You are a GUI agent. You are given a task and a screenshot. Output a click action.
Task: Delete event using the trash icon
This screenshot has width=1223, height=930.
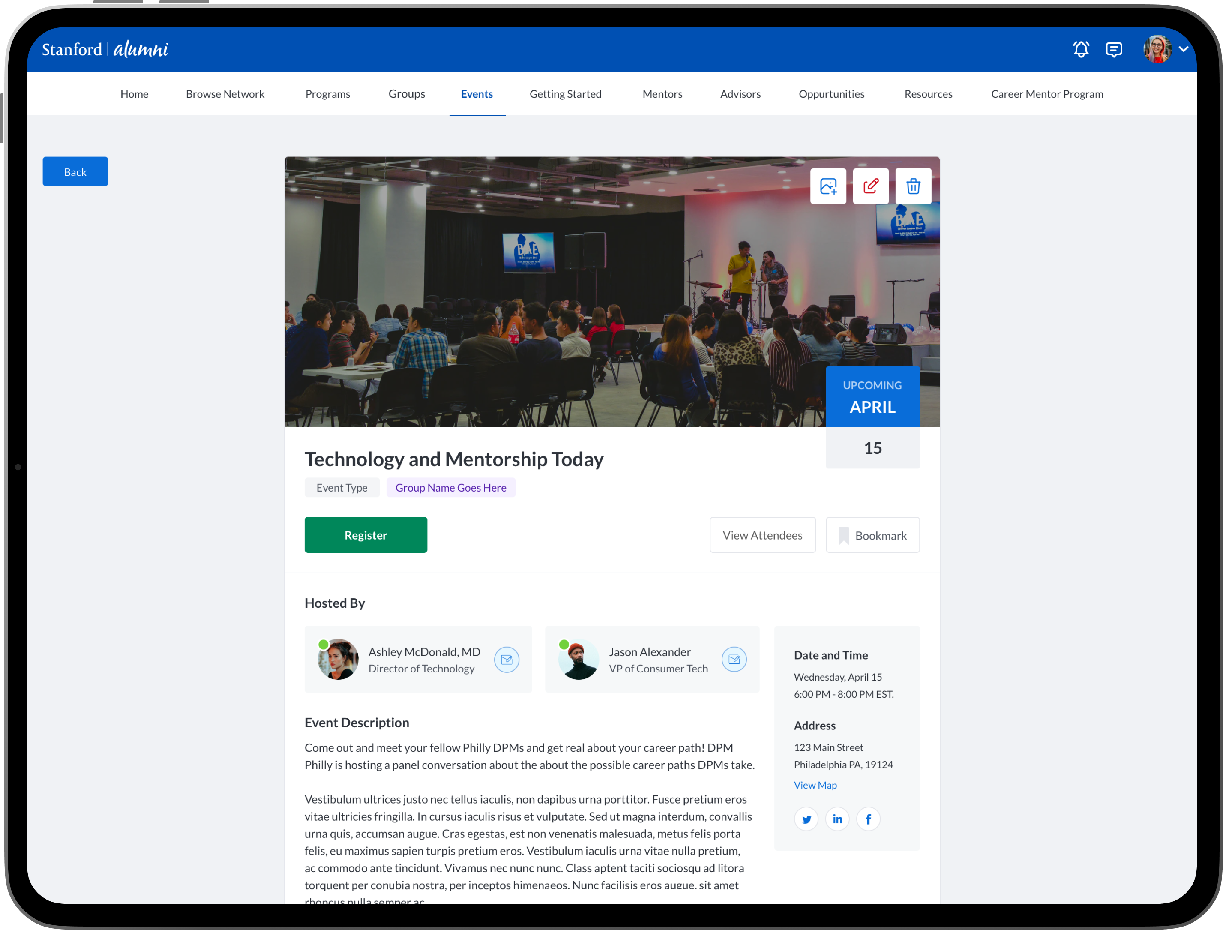coord(913,186)
